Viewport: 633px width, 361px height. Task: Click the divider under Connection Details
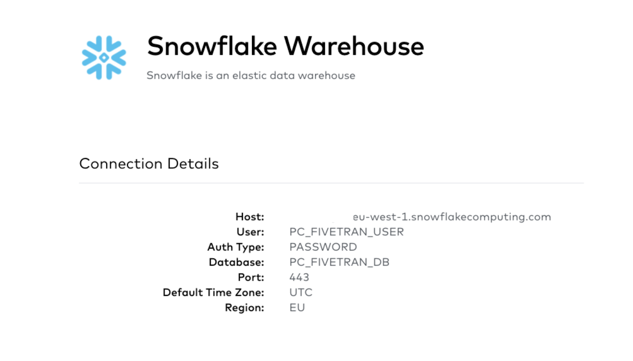tap(332, 183)
